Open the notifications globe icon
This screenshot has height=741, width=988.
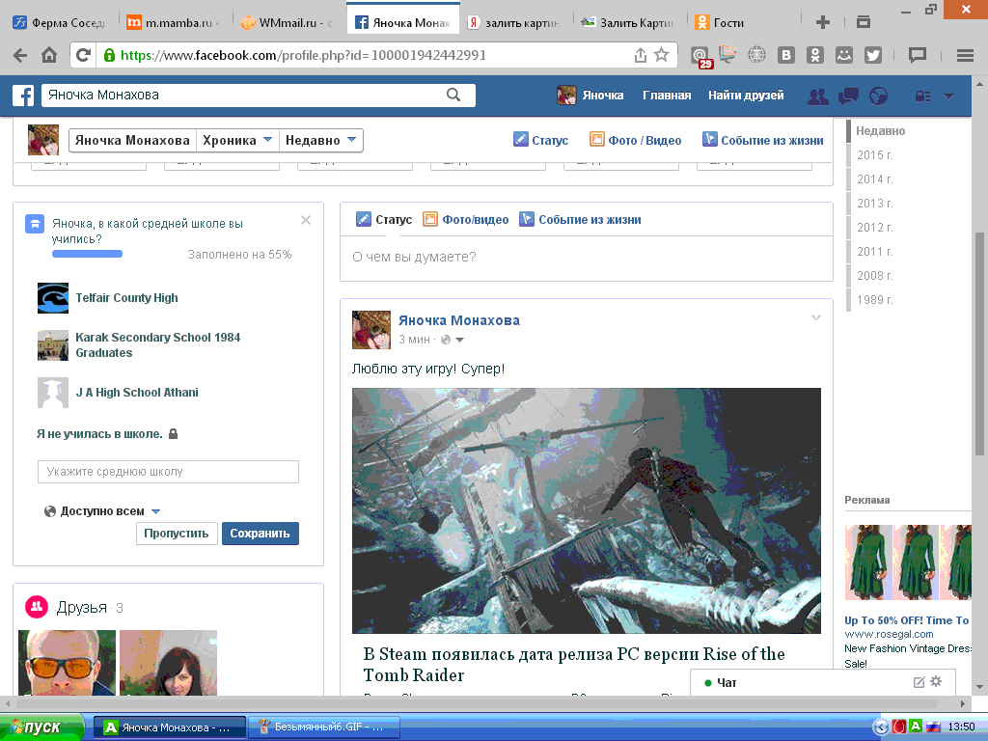(878, 96)
